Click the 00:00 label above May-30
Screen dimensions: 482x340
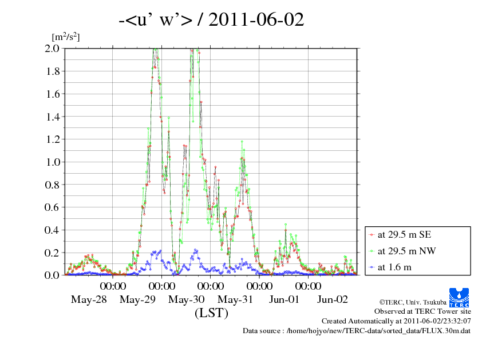click(x=162, y=286)
